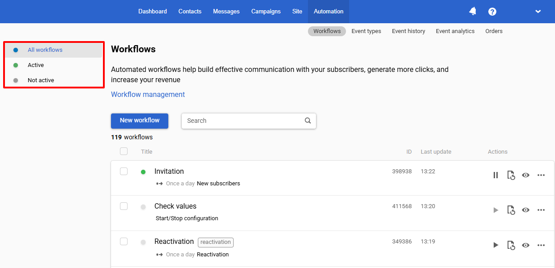The image size is (555, 268).
Task: Select the Automation menu
Action: point(329,12)
